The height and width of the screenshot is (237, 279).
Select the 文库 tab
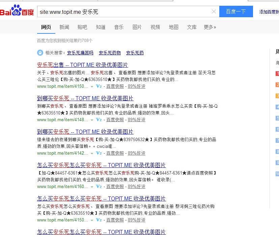(192, 27)
